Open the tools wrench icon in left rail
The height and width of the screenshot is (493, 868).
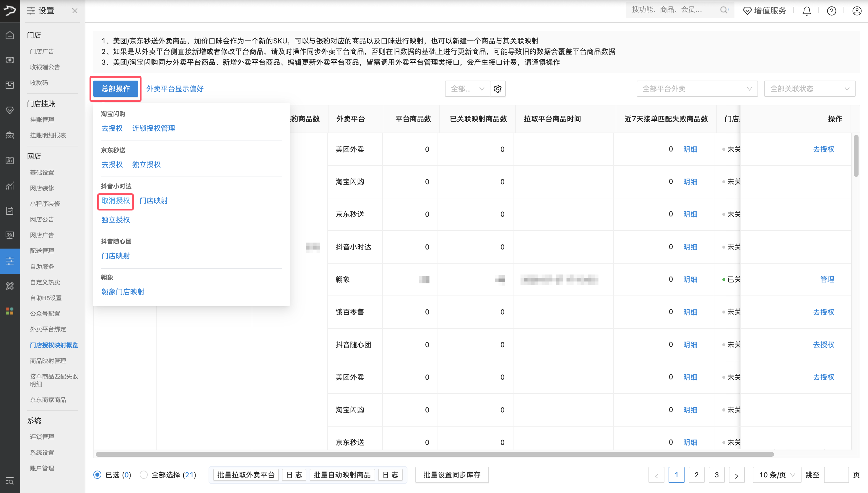tap(10, 286)
